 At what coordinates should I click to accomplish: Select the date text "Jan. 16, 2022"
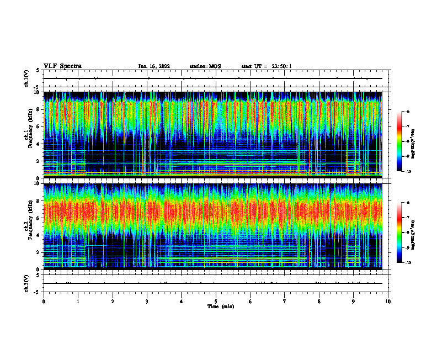[154, 66]
